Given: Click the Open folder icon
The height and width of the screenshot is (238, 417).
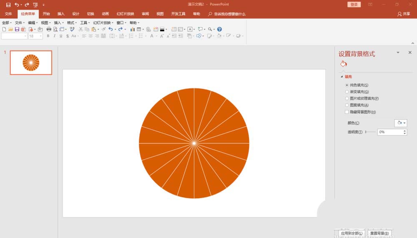Looking at the screenshot, I should click(10, 30).
